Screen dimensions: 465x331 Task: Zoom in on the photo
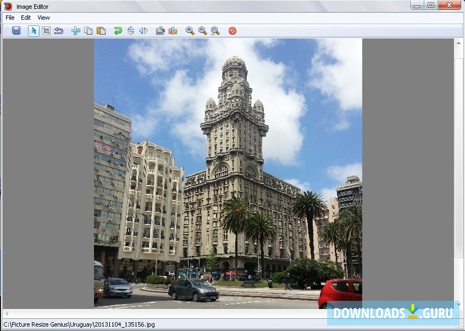[190, 31]
